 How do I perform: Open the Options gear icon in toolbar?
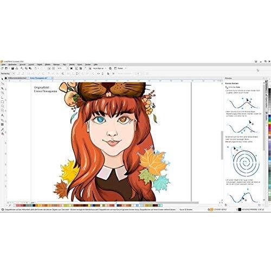coord(110,68)
